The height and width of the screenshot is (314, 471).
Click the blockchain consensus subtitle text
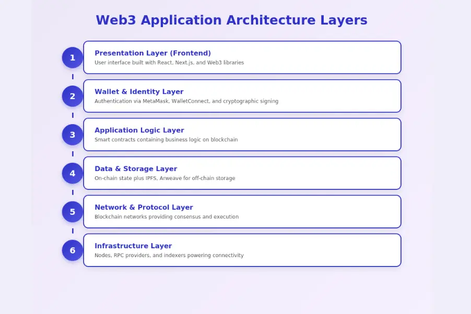pos(166,216)
